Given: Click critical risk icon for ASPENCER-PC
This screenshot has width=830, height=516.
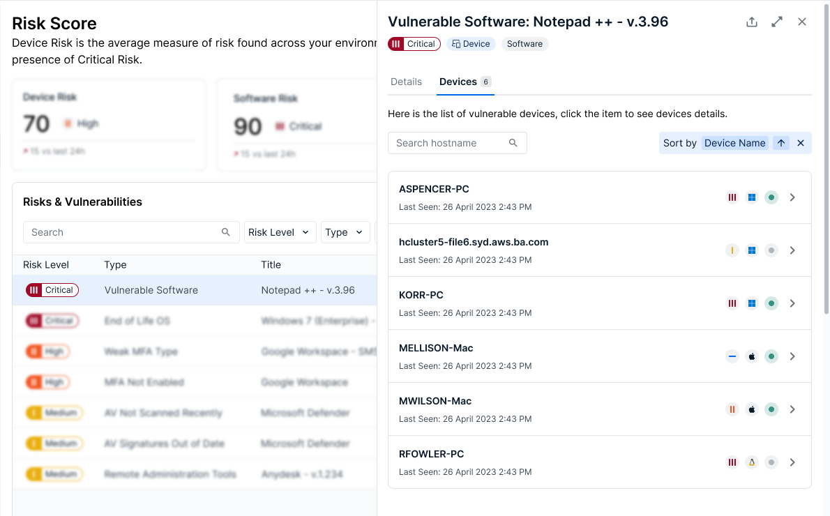Looking at the screenshot, I should tap(732, 197).
